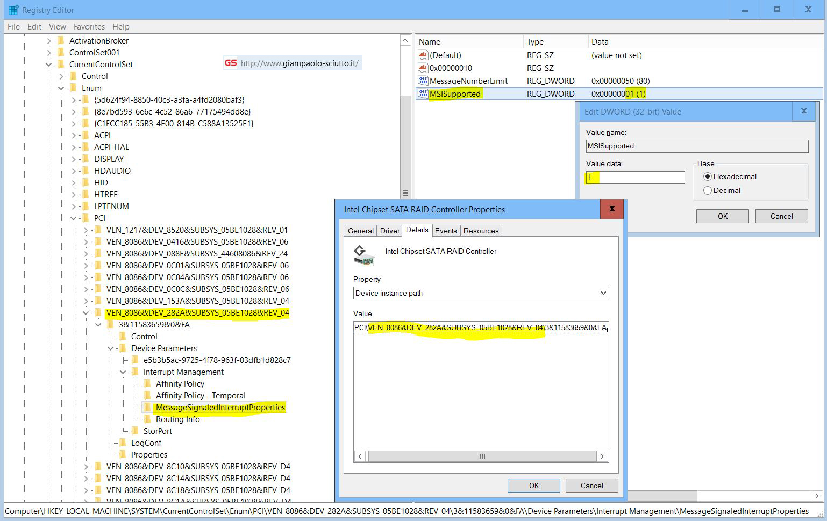Viewport: 827px width, 521px height.
Task: Switch to the Events tab
Action: point(446,230)
